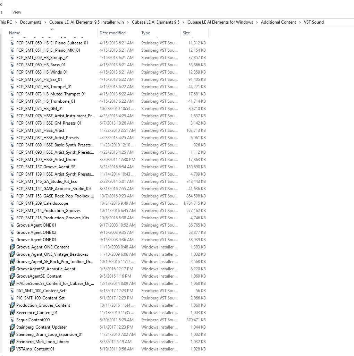Go to Documents in the address bar

tap(31, 22)
